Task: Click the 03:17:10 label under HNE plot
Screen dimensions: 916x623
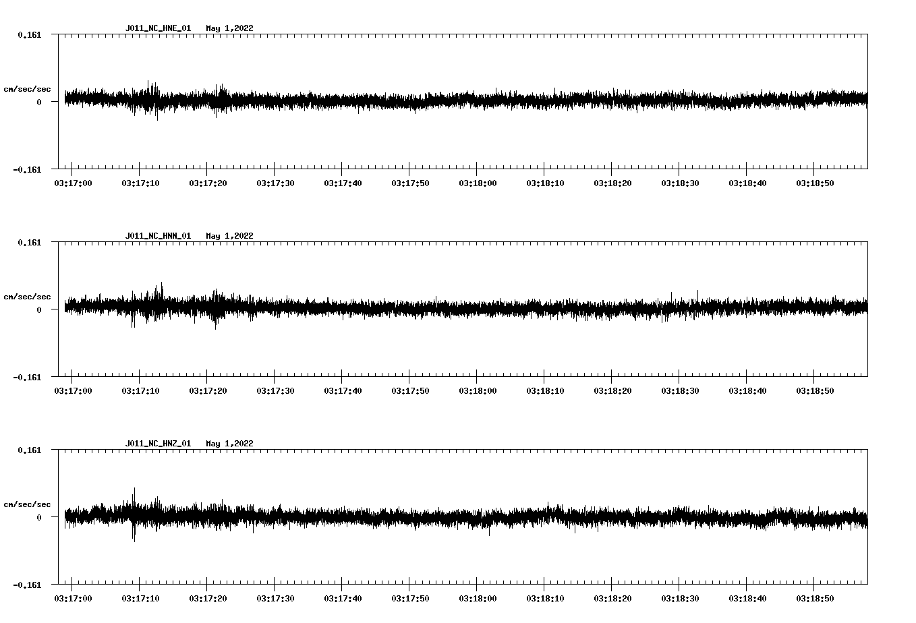Action: point(140,183)
